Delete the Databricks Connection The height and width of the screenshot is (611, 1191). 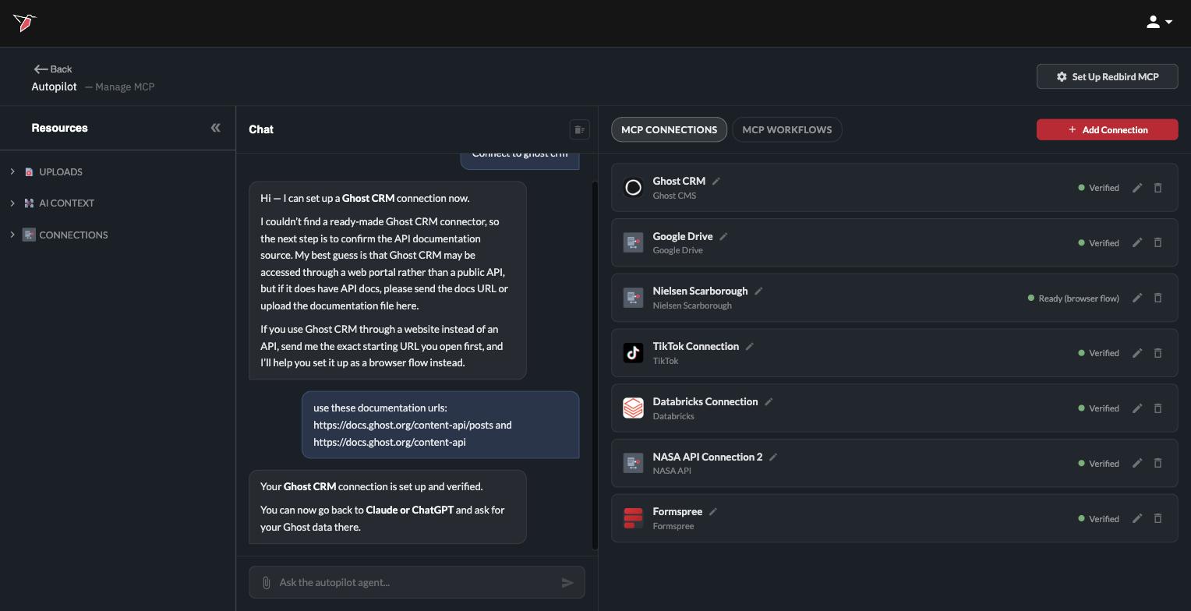point(1157,408)
